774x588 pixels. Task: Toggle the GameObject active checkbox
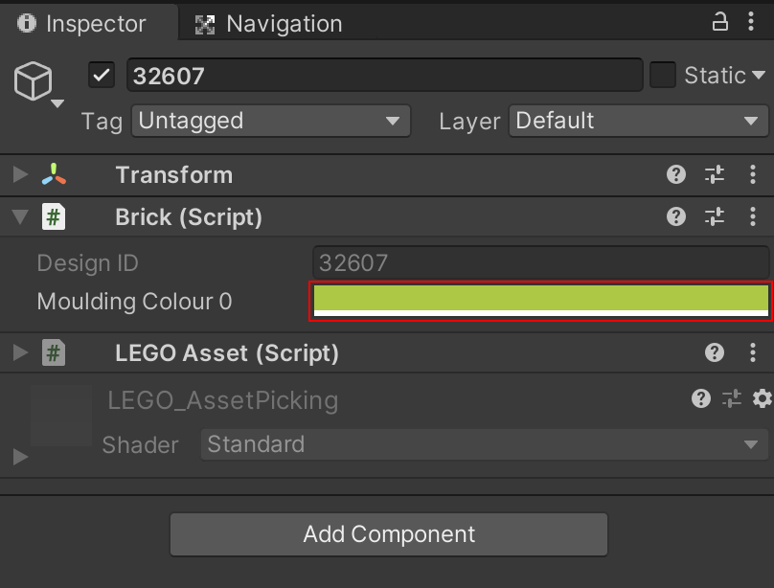pyautogui.click(x=102, y=75)
